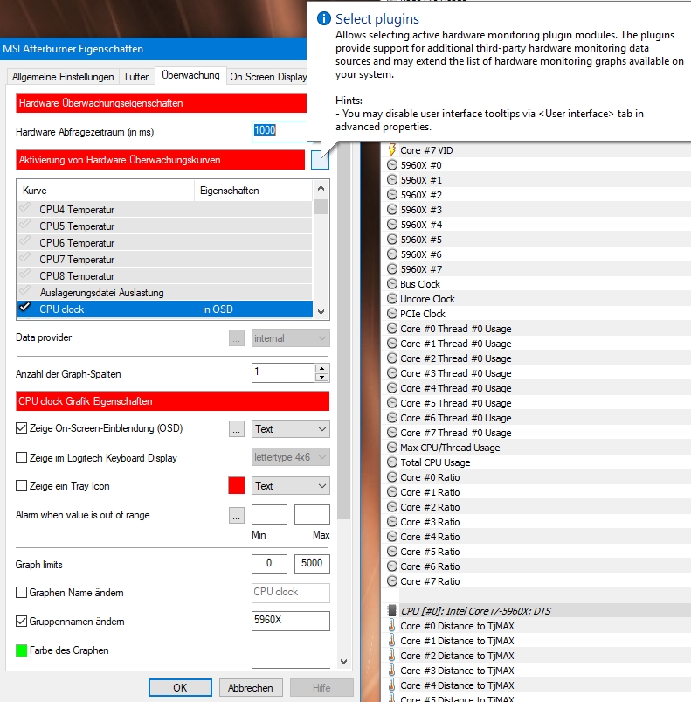Decrease Anzahl der Graph-Spalten with down arrow
The image size is (691, 702).
click(322, 377)
